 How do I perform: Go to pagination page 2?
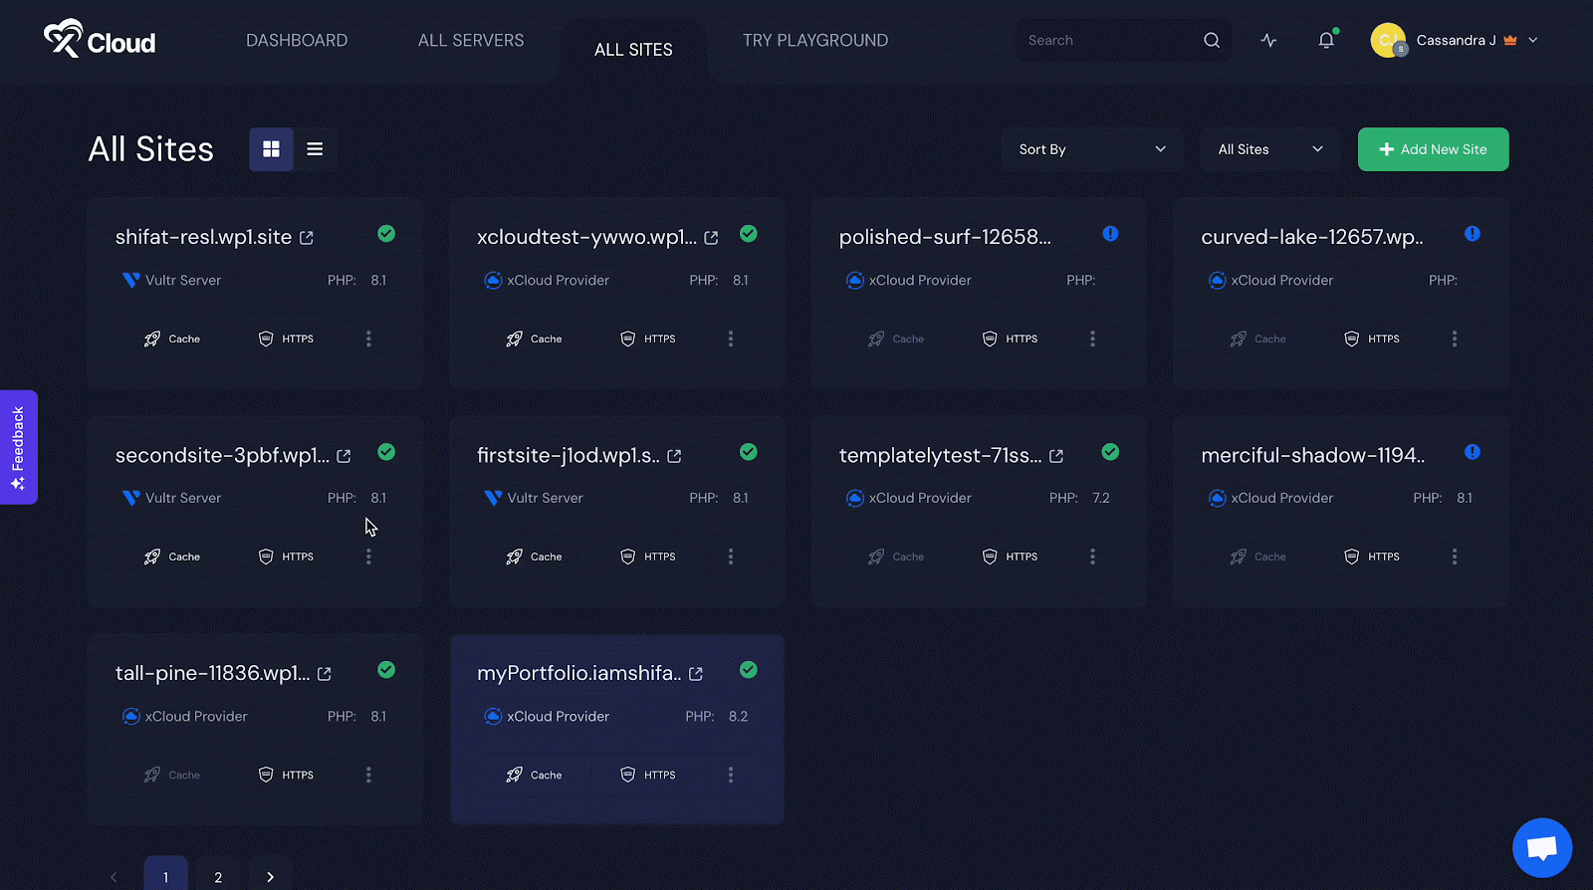click(x=218, y=876)
